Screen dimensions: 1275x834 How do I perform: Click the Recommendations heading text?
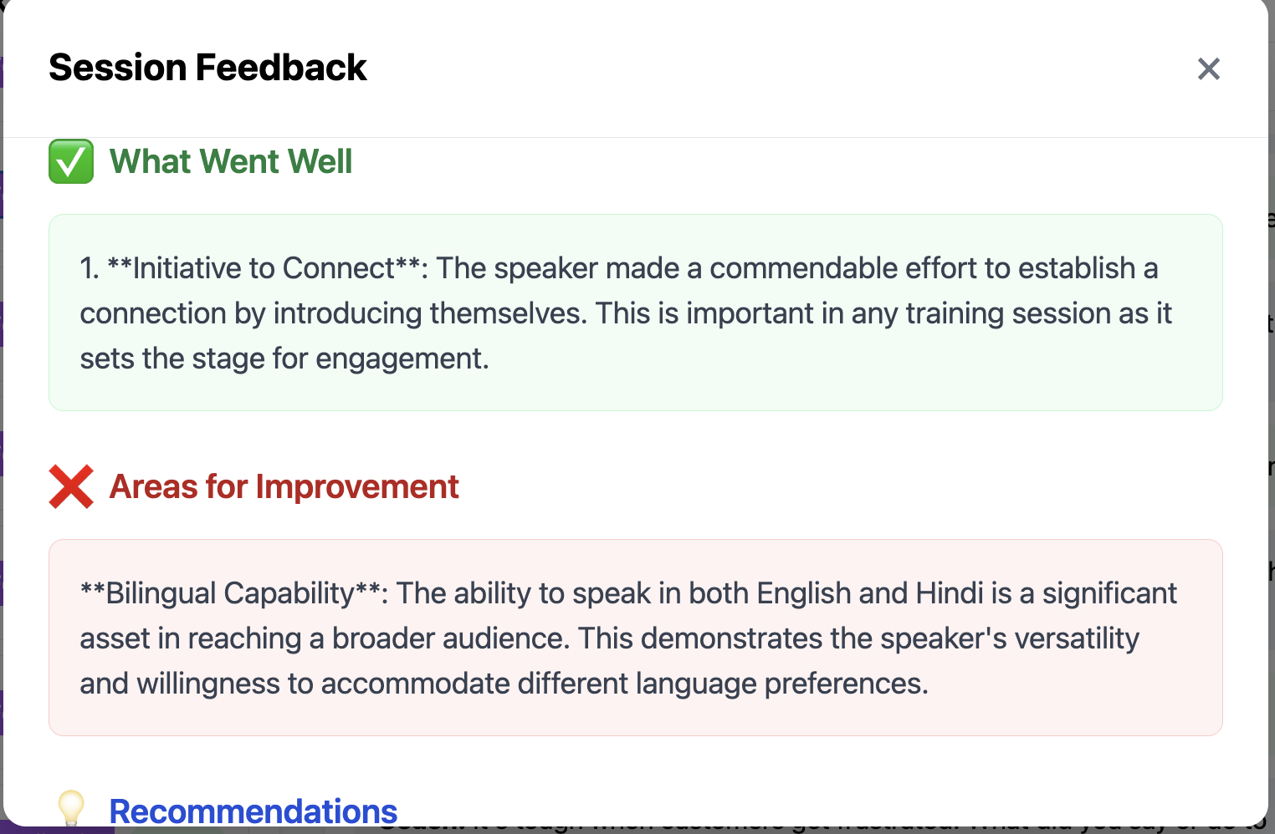coord(253,809)
